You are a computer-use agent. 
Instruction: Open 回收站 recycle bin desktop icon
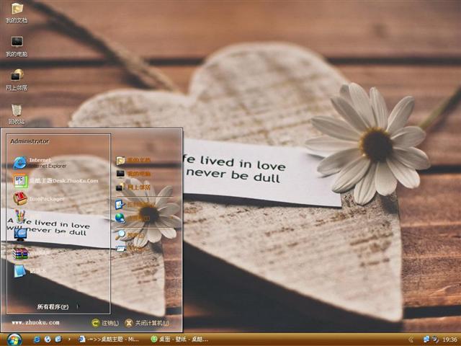(17, 114)
